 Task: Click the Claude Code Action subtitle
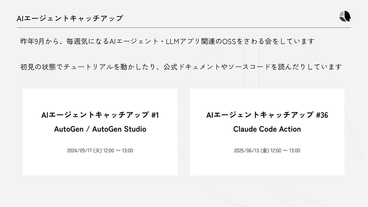coord(267,129)
